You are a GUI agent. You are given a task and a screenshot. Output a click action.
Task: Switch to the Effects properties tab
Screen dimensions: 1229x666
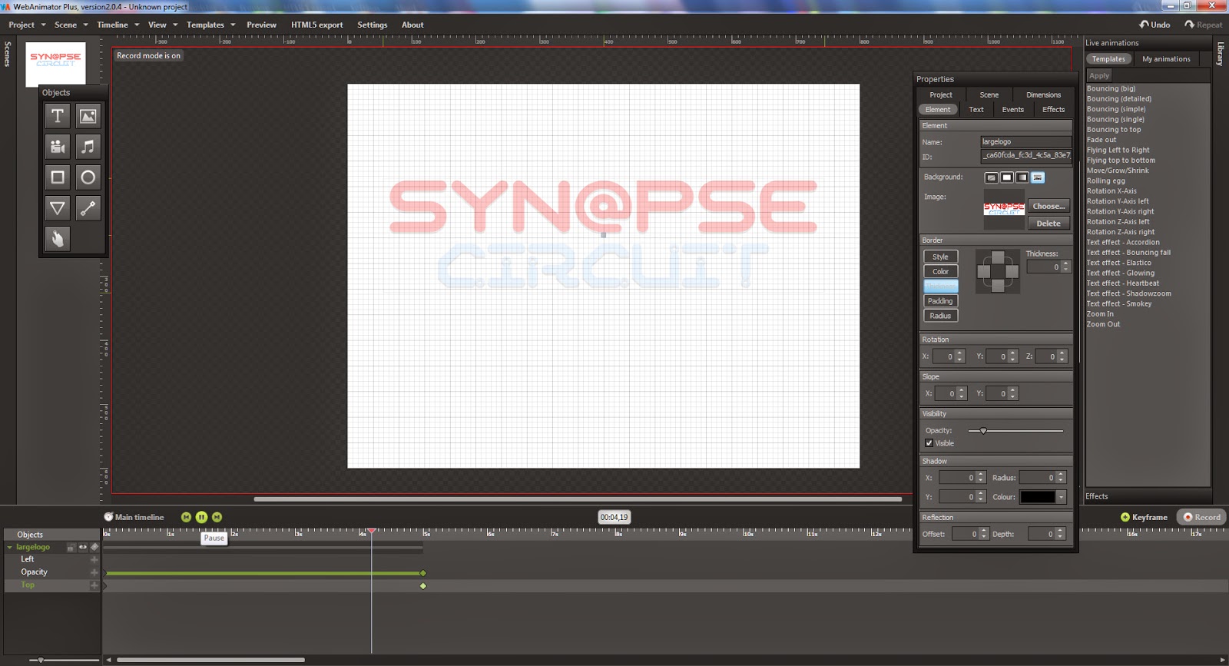(1053, 110)
